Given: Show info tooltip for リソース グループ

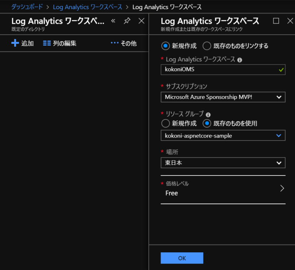Looking at the screenshot, I should click(x=208, y=114).
